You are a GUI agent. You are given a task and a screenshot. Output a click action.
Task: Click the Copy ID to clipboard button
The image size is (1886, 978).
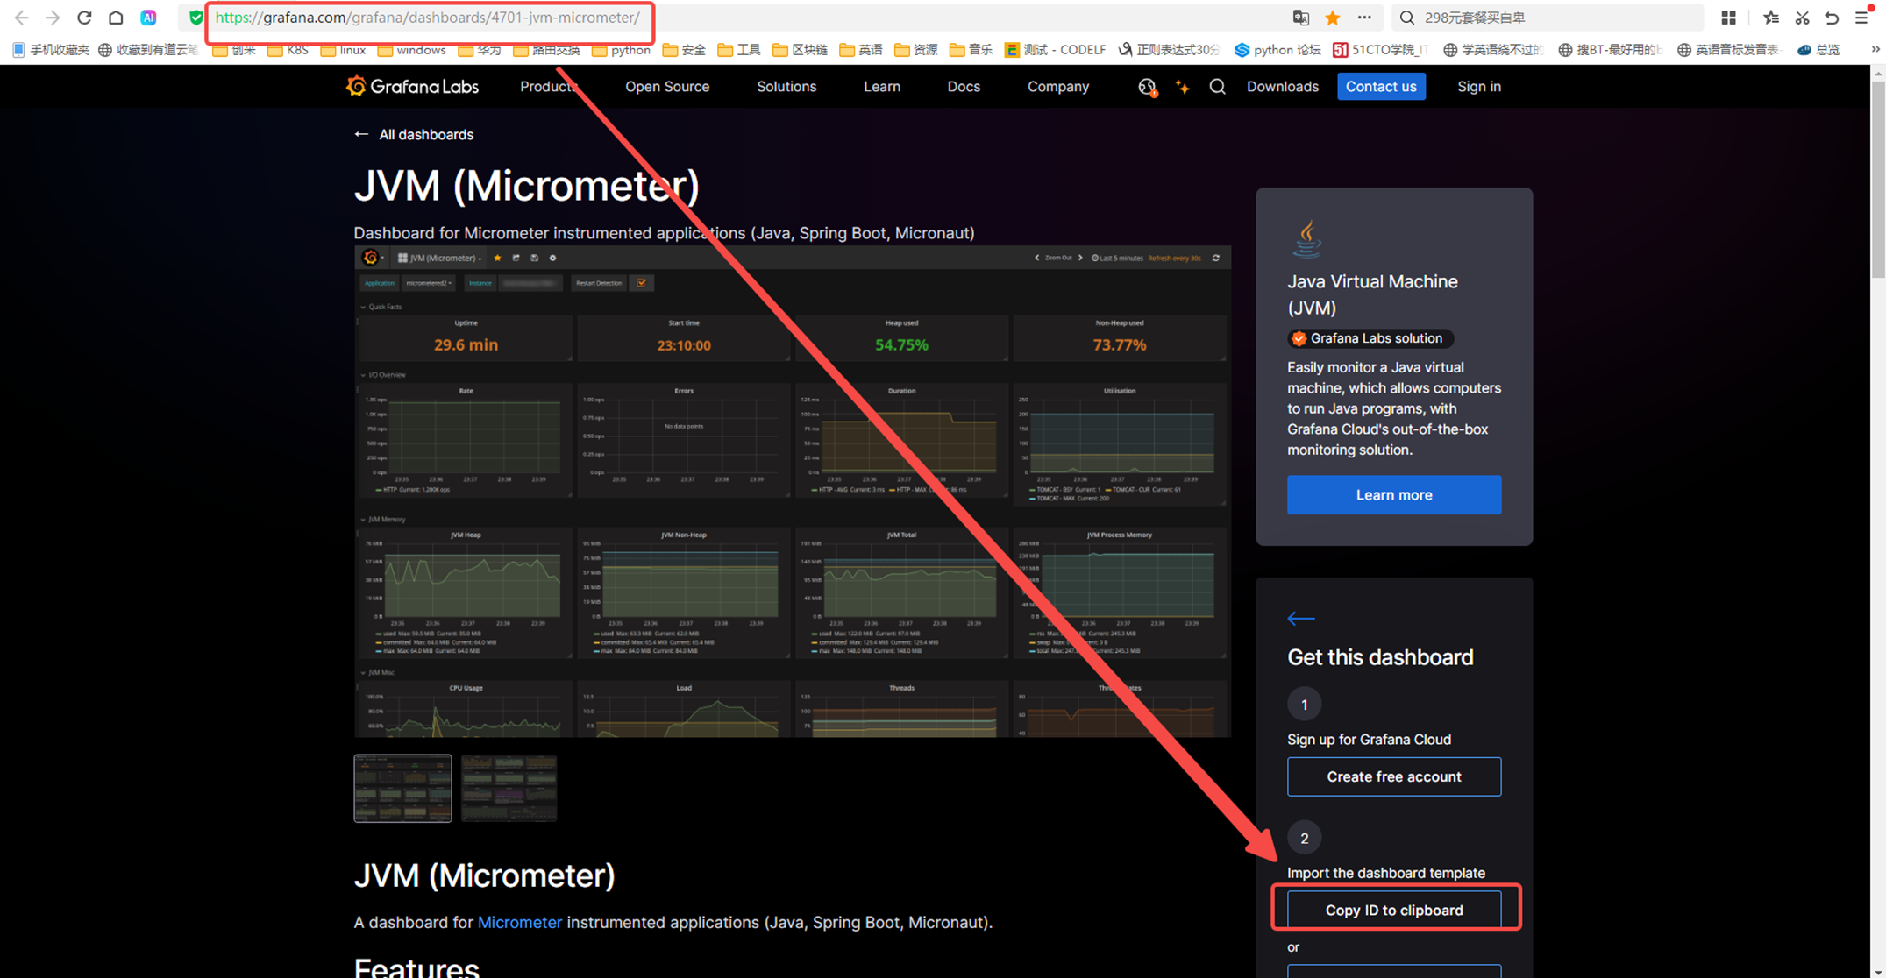1393,910
